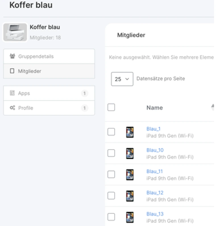Image resolution: width=220 pixels, height=226 pixels.
Task: Select the checkbox for Blau_11
Action: [x=111, y=174]
